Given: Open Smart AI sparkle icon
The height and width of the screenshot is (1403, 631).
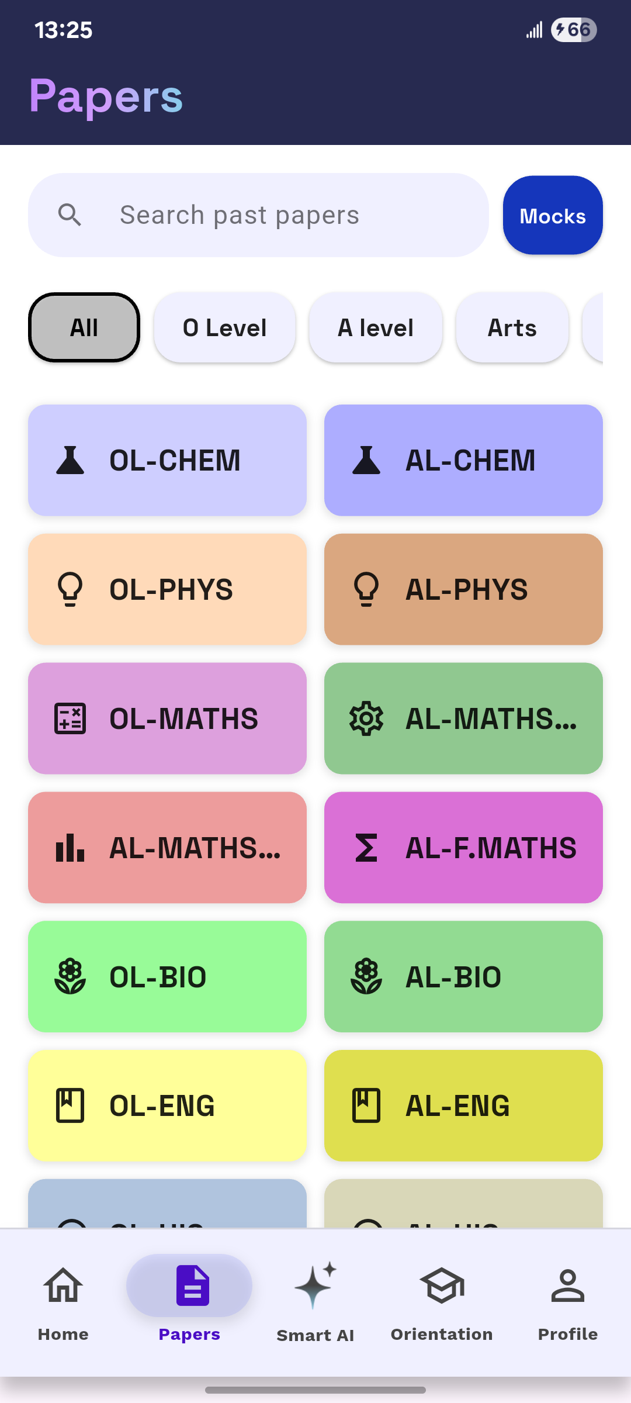Looking at the screenshot, I should tap(315, 1286).
